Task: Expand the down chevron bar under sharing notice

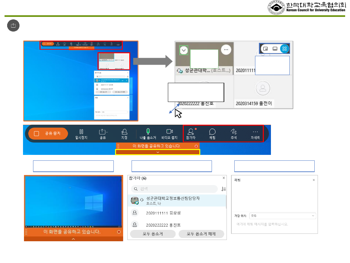Action: pyautogui.click(x=158, y=152)
